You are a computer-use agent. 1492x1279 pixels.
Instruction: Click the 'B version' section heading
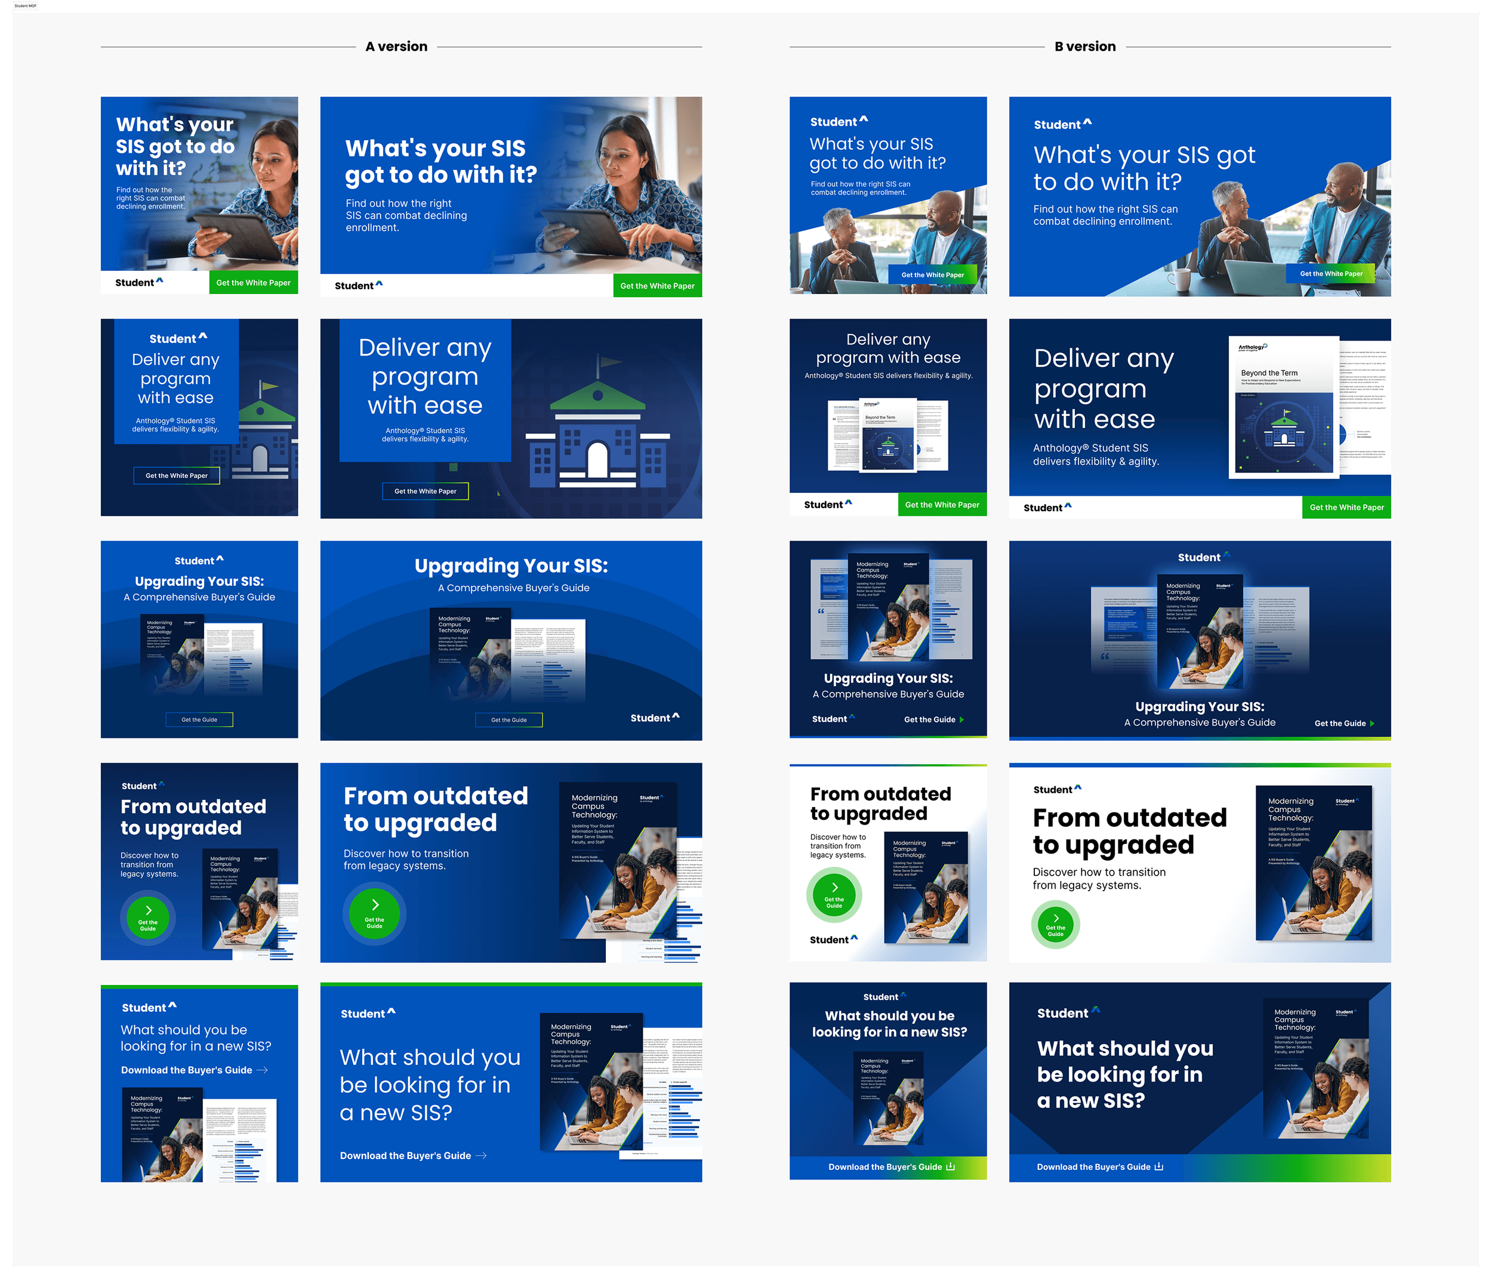(1084, 47)
